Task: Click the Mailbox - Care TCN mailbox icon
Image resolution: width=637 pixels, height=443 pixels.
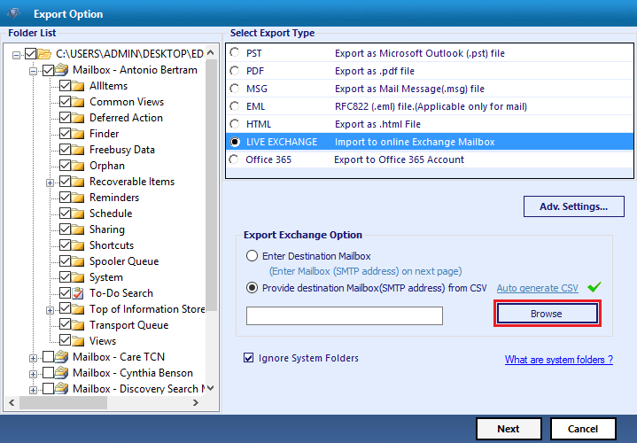Action: [61, 357]
